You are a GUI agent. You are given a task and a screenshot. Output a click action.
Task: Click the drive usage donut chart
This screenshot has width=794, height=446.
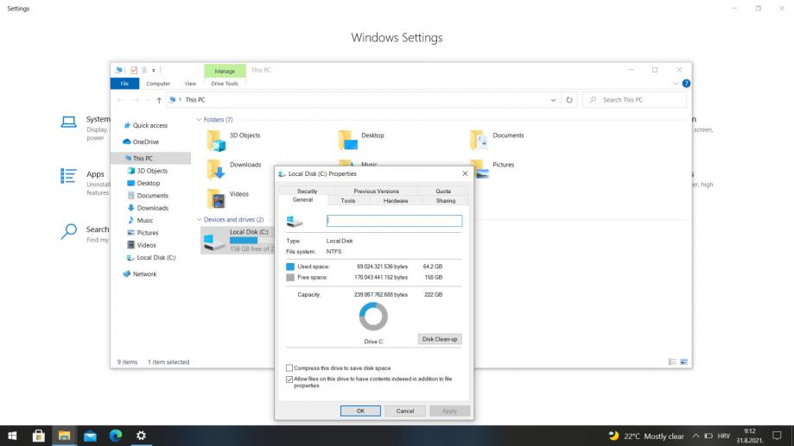click(373, 317)
